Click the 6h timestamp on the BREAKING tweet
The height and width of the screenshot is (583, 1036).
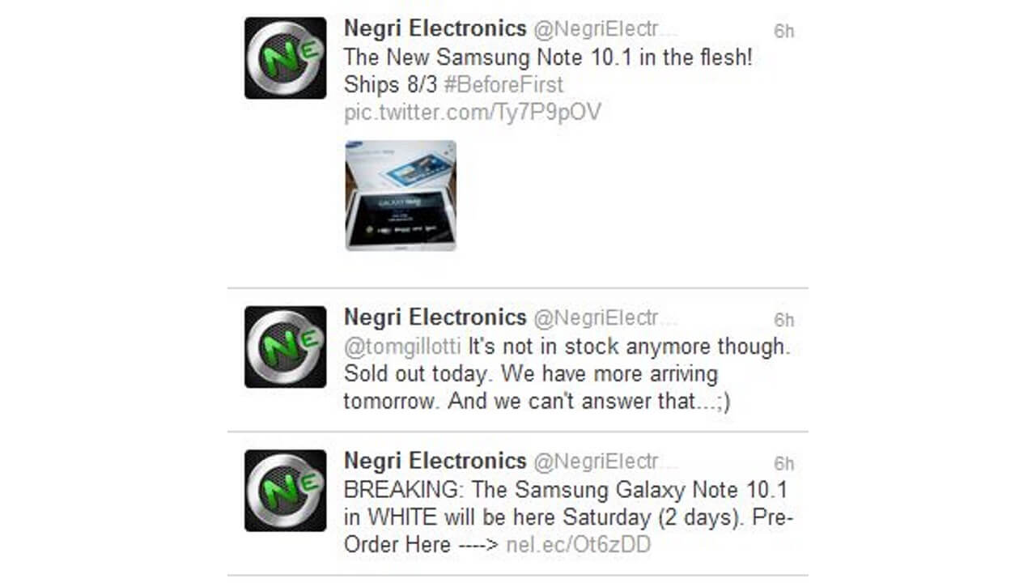pyautogui.click(x=783, y=464)
